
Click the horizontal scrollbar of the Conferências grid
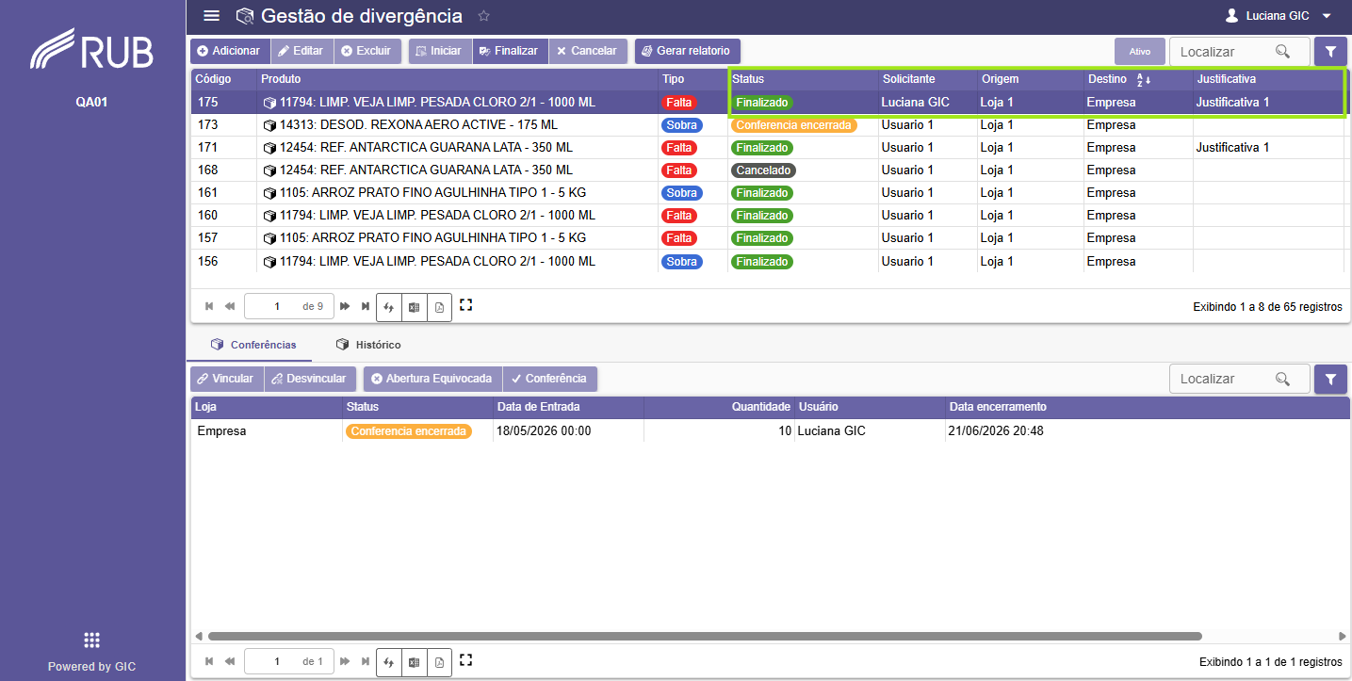[x=705, y=637]
